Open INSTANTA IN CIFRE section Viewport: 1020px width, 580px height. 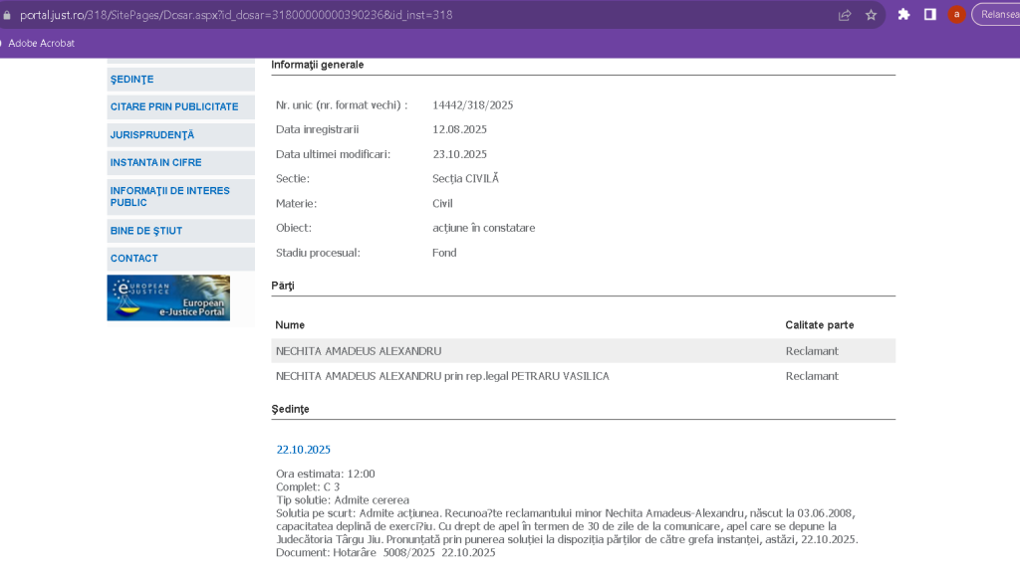tap(156, 162)
